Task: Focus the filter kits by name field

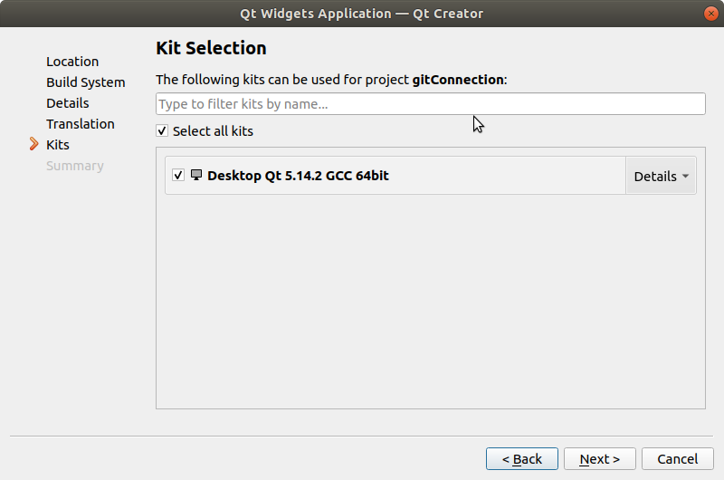Action: click(430, 104)
